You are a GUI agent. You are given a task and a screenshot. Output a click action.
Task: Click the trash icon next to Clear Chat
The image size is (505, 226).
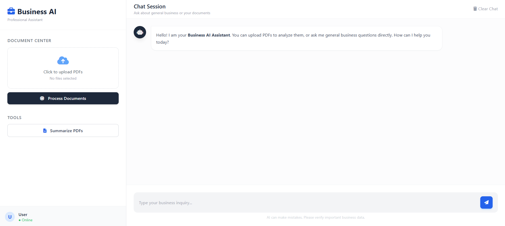tap(475, 9)
